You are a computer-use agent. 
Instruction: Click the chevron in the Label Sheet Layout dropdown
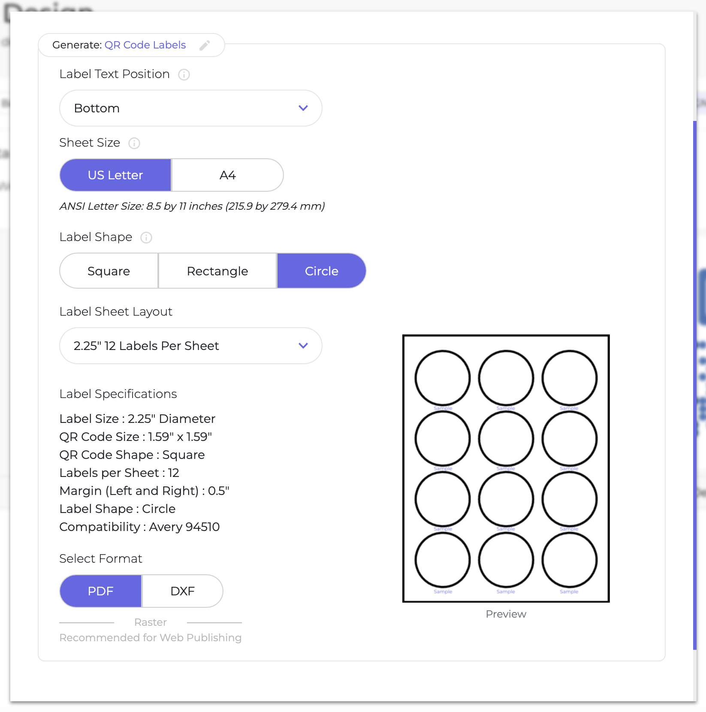[303, 346]
